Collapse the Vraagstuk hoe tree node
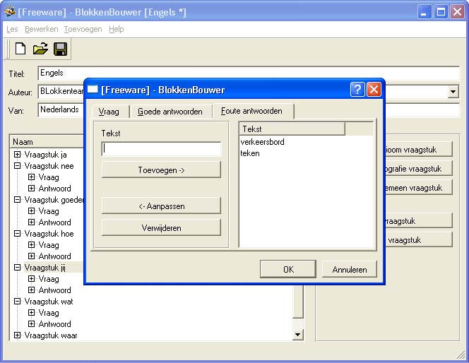The width and height of the screenshot is (469, 363). (x=17, y=234)
